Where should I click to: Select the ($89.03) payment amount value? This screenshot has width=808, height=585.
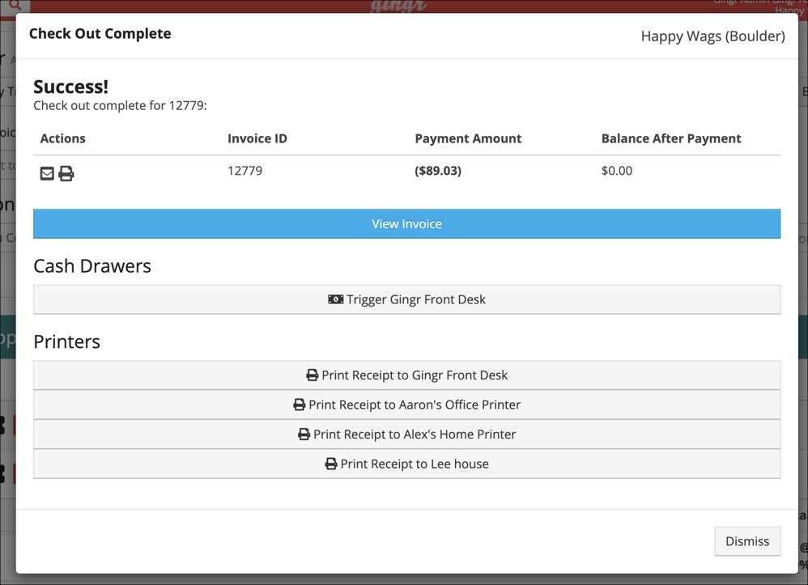click(438, 171)
